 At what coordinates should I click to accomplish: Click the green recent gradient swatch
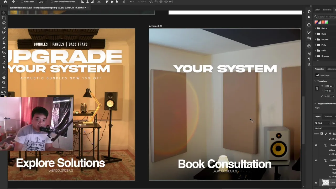pyautogui.click(x=326, y=22)
